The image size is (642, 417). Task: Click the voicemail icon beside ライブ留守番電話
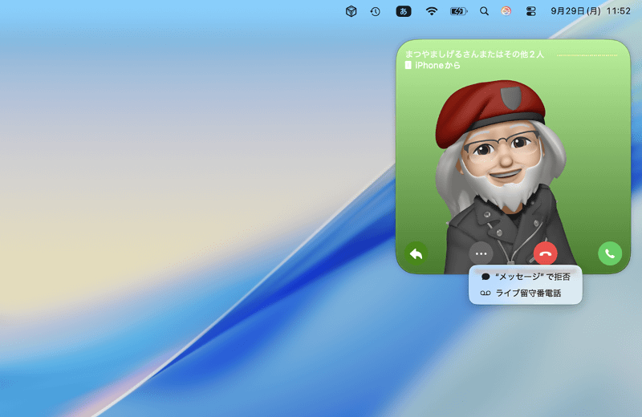486,293
